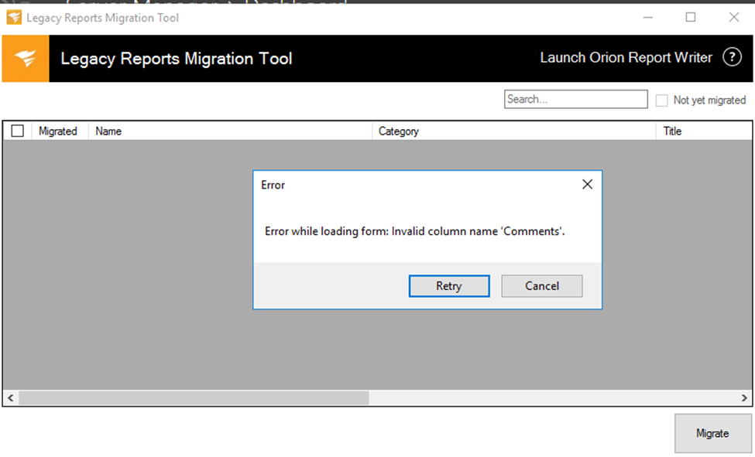The width and height of the screenshot is (755, 457).
Task: Open Launch Orion Report Writer link
Action: (x=626, y=58)
